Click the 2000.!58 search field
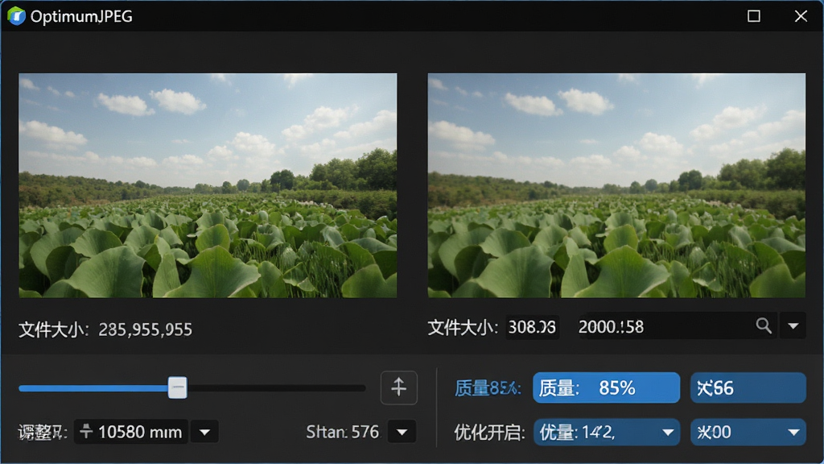Screen dimensions: 824x464 (677, 326)
